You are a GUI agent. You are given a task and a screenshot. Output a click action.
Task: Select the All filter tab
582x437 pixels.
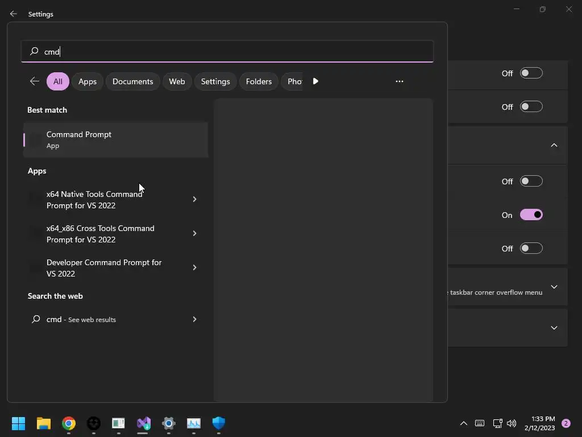coord(58,81)
